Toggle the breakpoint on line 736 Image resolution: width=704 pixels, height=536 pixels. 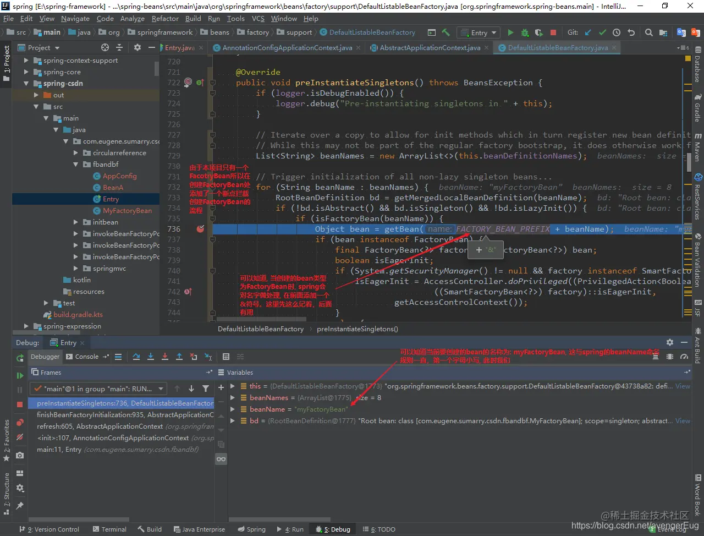point(200,229)
